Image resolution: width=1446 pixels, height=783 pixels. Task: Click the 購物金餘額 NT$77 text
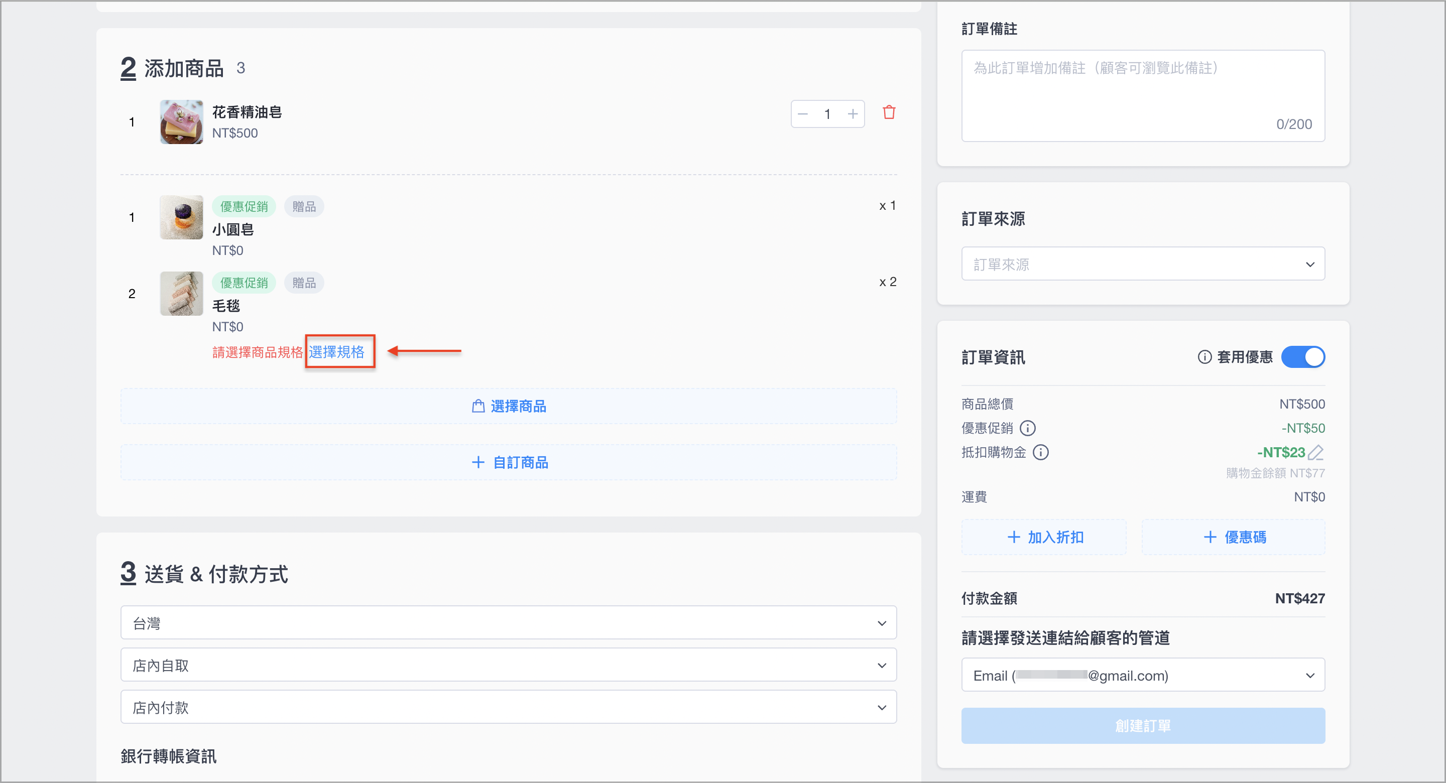1275,473
